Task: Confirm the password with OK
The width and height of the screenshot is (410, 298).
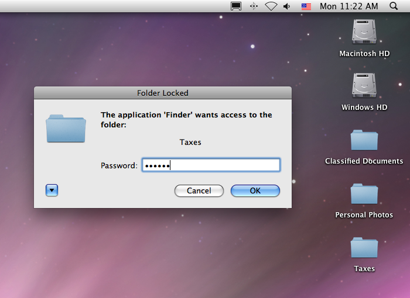Action: (x=255, y=190)
